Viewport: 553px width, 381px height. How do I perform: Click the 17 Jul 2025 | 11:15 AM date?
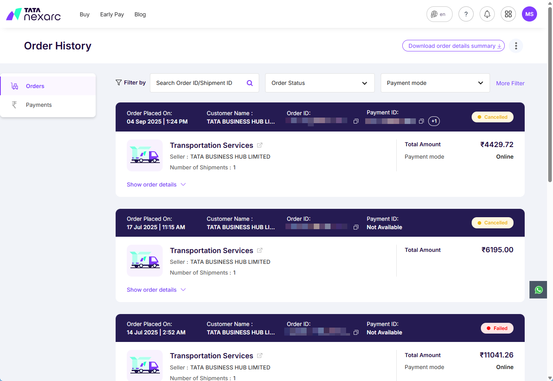pos(156,227)
